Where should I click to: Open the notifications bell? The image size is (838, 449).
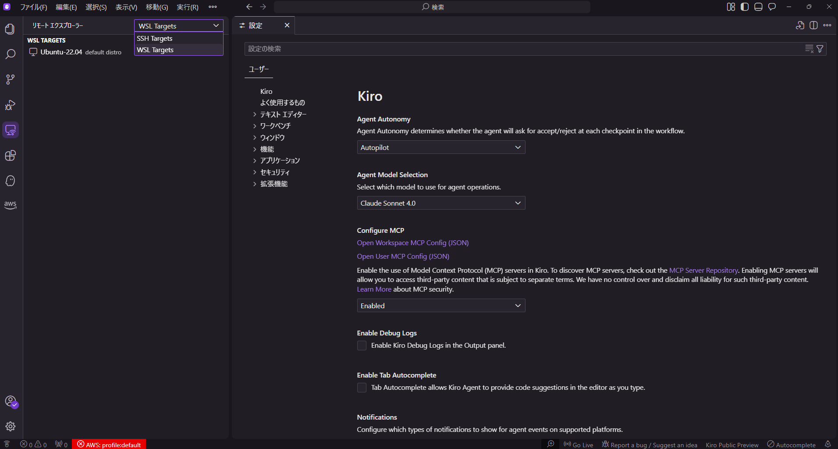[827, 444]
